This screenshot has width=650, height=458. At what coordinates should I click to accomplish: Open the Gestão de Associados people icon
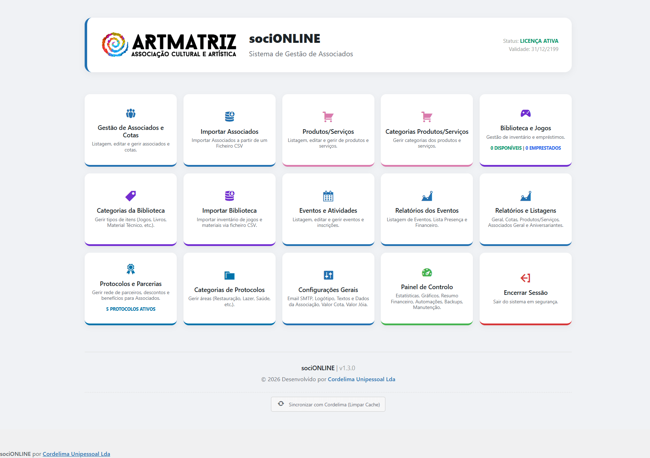pos(131,113)
